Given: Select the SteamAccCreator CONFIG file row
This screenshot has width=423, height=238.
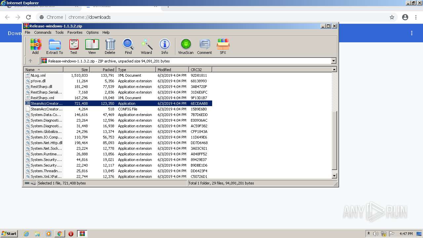Looking at the screenshot, I should [x=118, y=109].
